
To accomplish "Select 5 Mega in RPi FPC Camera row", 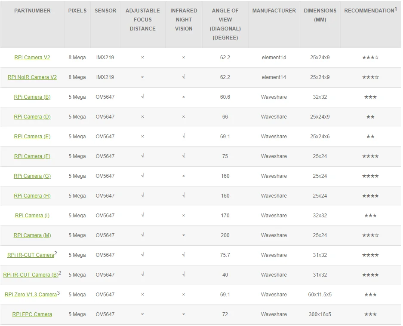I will pos(77,314).
